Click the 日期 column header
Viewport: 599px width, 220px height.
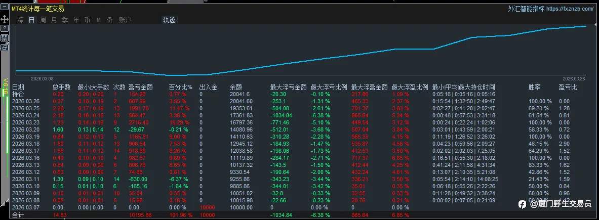(18, 87)
